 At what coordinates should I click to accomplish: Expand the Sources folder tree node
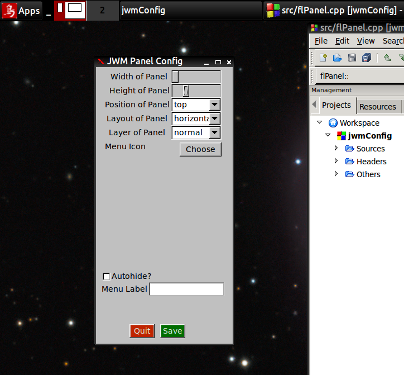click(x=336, y=148)
